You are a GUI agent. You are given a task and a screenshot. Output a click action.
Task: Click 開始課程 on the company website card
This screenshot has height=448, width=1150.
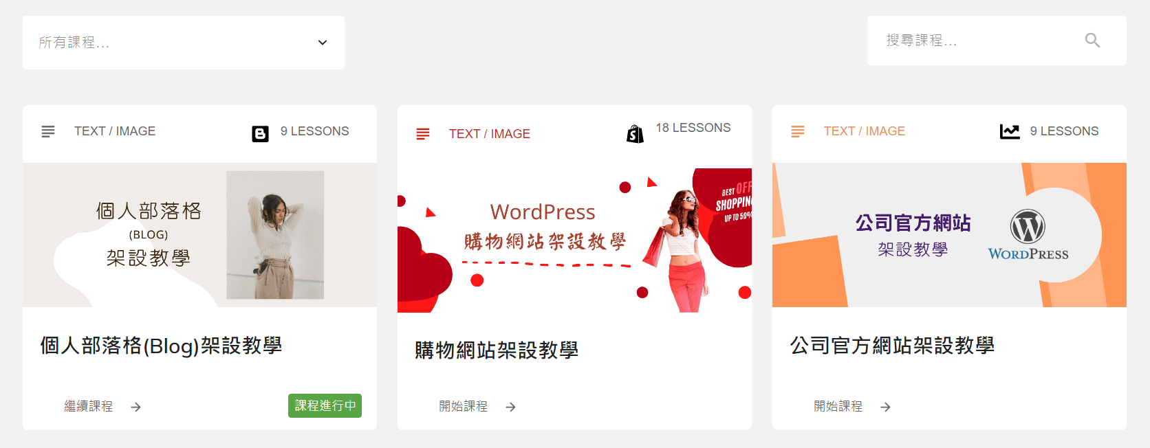pyautogui.click(x=838, y=407)
